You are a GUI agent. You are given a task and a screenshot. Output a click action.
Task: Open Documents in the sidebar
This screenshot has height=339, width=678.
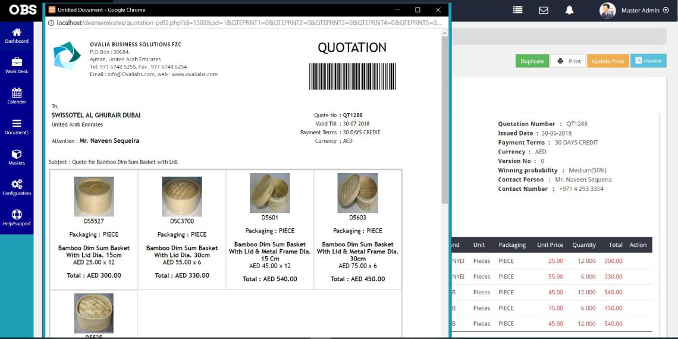pos(17,125)
